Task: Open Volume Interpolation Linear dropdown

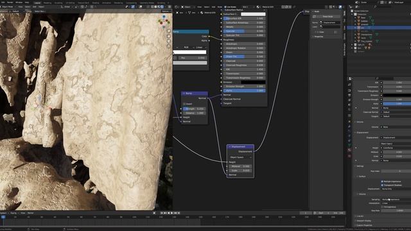Action: click(x=396, y=203)
